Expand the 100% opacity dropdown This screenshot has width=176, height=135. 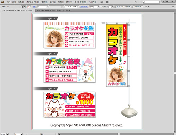(98, 7)
